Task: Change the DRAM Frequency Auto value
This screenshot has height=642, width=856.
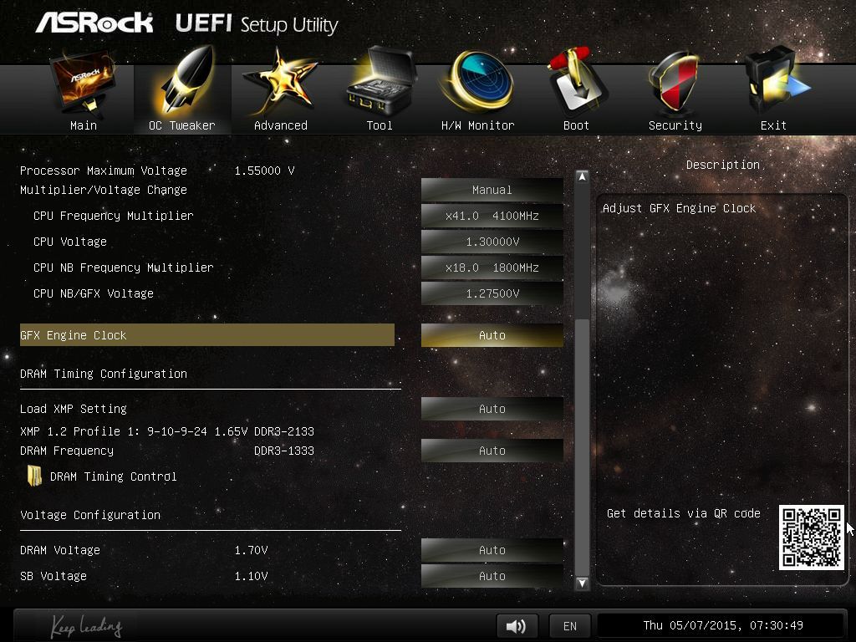Action: [x=492, y=451]
